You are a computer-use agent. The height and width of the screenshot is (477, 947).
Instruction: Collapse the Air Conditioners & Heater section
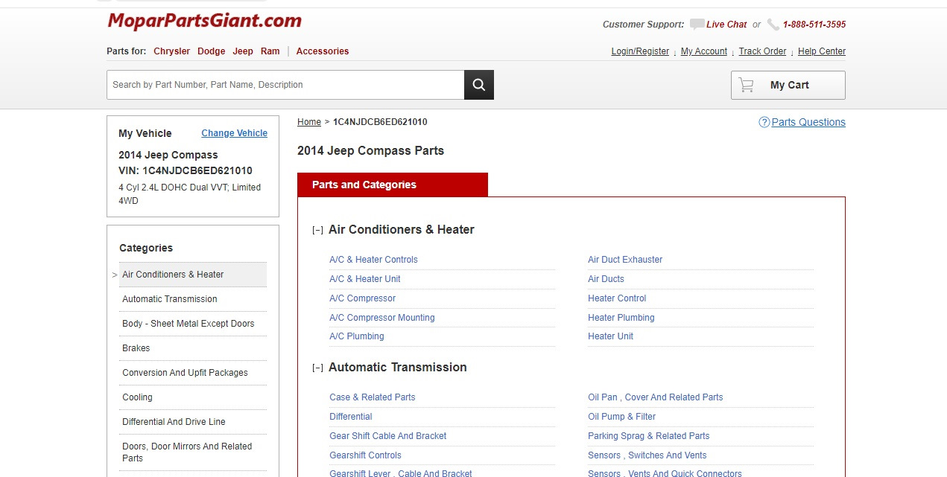[317, 231]
